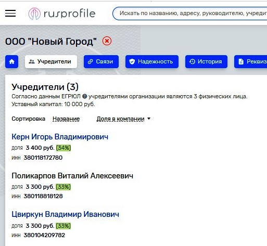Image resolution: width=267 pixels, height=246 pixels.
Task: Click the clock icon in История
Action: click(192, 61)
